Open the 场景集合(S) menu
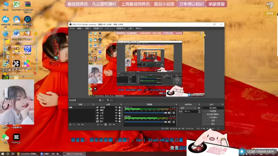The image size is (278, 156). (121, 28)
